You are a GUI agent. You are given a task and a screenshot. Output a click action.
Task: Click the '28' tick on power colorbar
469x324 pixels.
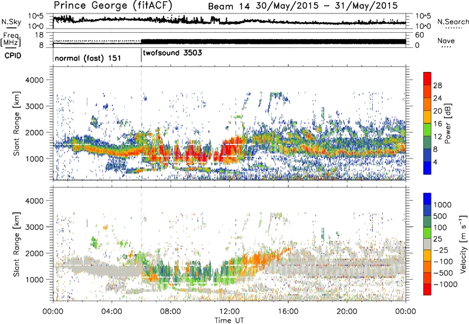point(437,85)
